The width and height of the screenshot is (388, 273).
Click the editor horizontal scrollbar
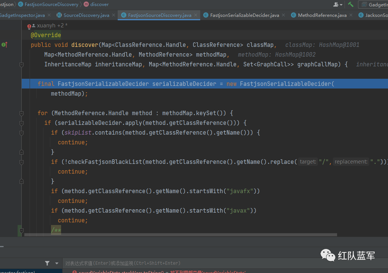point(181,235)
